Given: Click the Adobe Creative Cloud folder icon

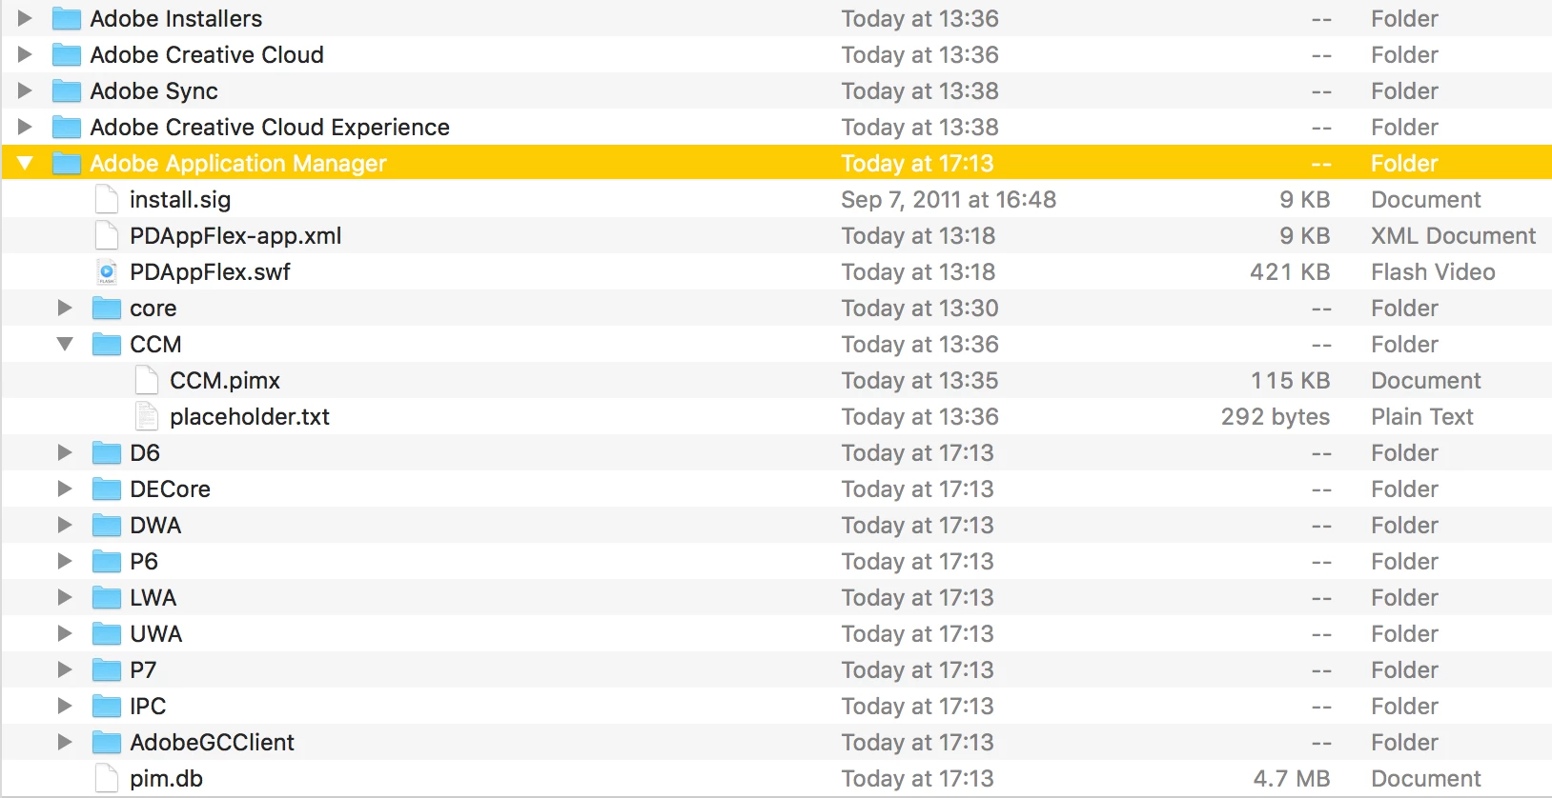Looking at the screenshot, I should click(x=66, y=54).
